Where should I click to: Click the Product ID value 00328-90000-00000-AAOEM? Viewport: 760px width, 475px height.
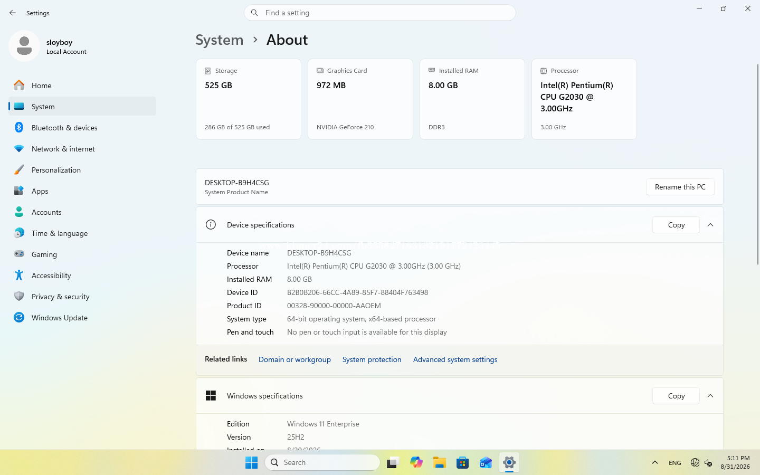(x=334, y=306)
